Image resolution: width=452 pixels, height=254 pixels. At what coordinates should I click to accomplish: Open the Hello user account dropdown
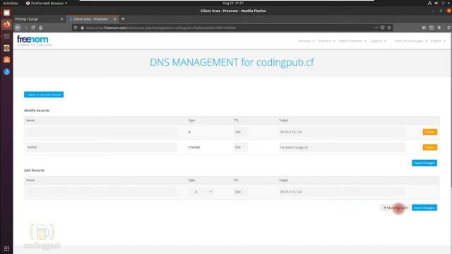410,41
